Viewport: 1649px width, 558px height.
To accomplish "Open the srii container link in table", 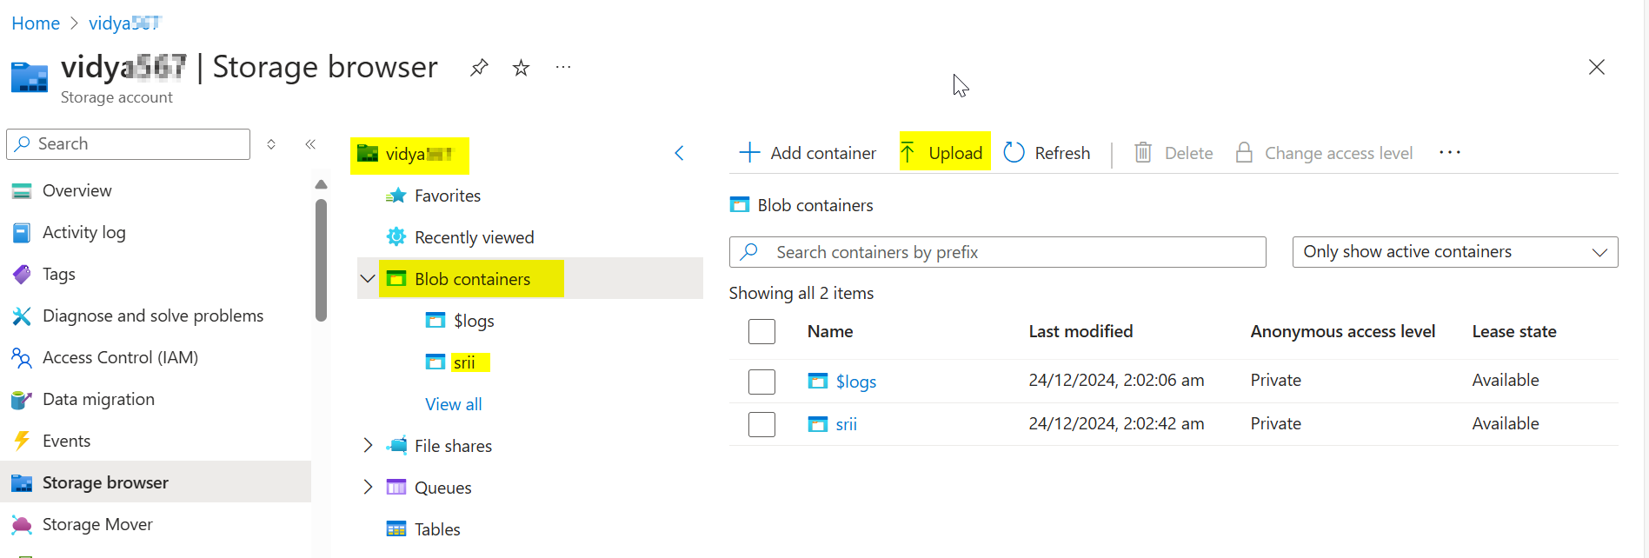I will click(846, 424).
